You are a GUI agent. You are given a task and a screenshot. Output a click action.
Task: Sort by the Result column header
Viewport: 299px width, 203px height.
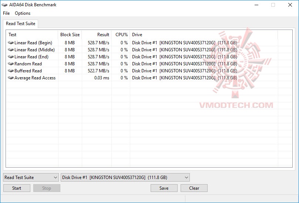coord(97,35)
